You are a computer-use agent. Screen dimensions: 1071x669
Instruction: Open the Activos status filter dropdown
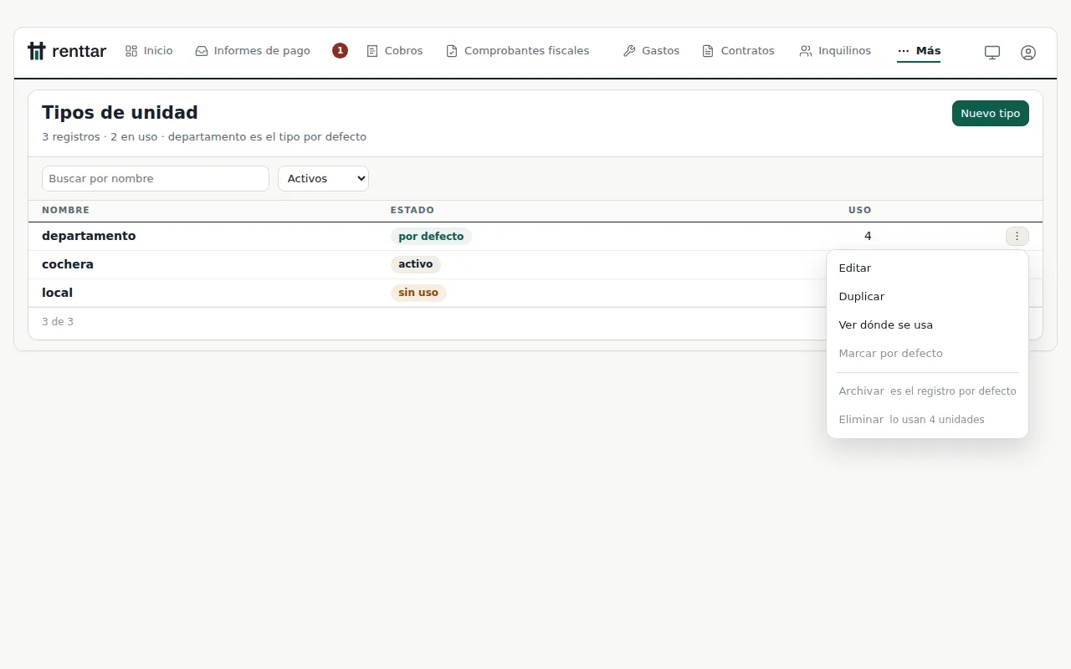323,178
